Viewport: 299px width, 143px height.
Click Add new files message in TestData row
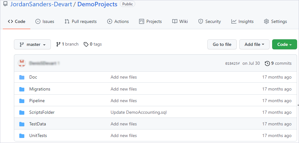124,124
